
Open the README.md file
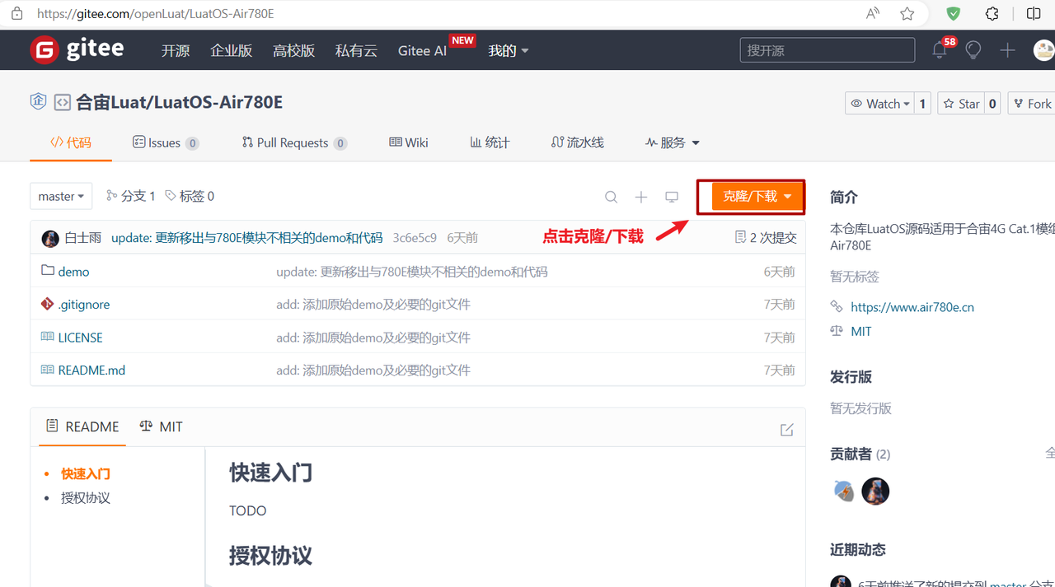[x=91, y=370]
